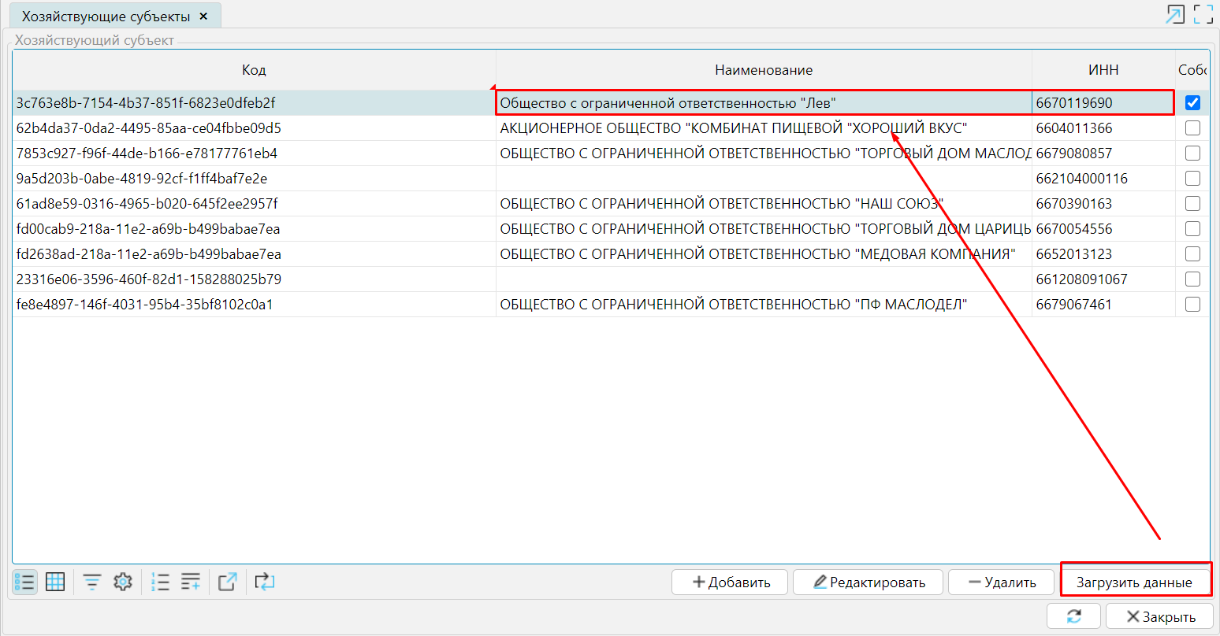Tick the checkbox in the "ПФ МАСЛОДЕЛ" row
The image size is (1220, 636).
point(1192,305)
